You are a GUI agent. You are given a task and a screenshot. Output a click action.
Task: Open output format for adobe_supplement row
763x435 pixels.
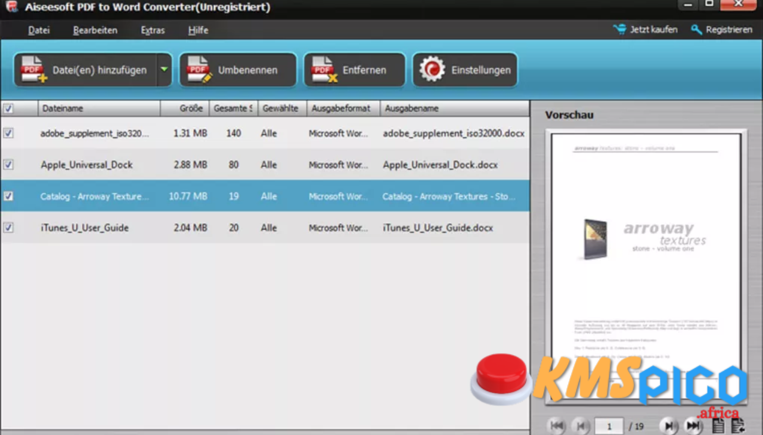point(339,133)
